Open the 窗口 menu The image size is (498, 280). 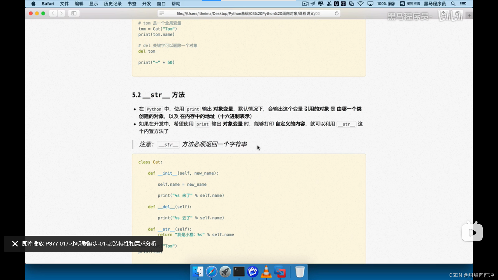161,4
